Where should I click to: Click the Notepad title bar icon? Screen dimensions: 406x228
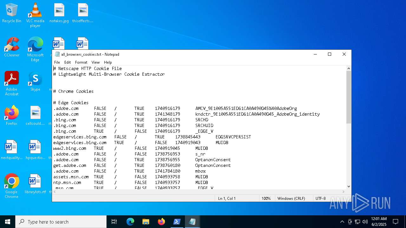click(x=57, y=54)
